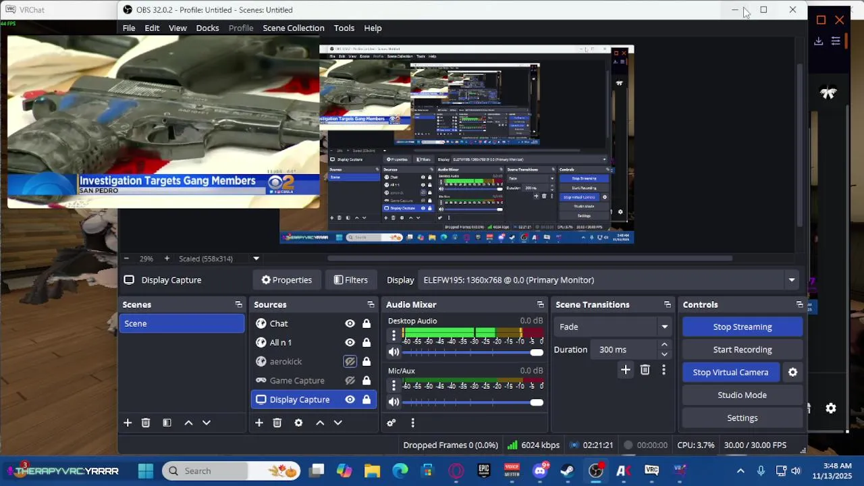Zoom in preview with plus icon
The width and height of the screenshot is (864, 486).
tap(167, 259)
